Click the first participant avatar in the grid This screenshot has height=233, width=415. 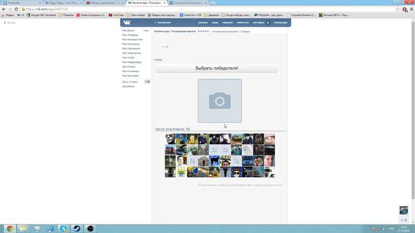click(x=170, y=139)
